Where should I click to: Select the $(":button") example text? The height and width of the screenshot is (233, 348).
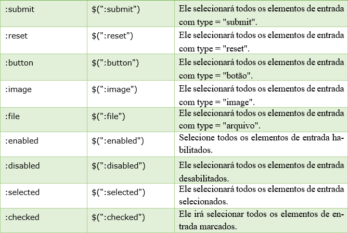point(115,63)
